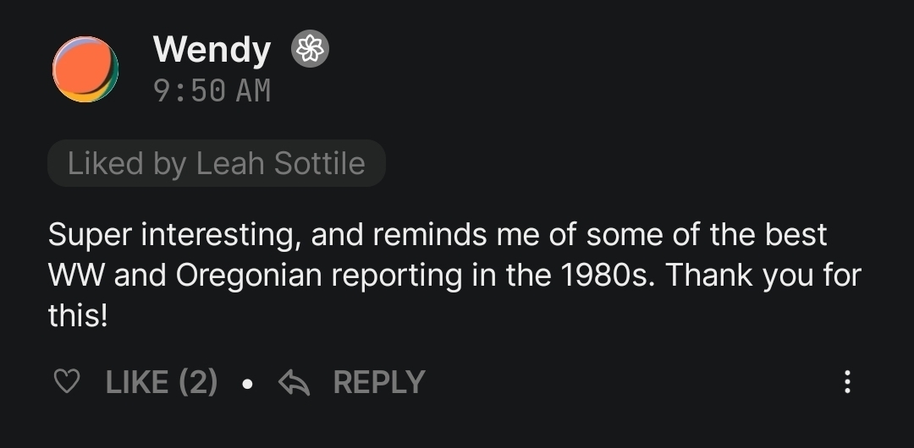
Task: Open Wendy's profile avatar
Action: (x=85, y=69)
